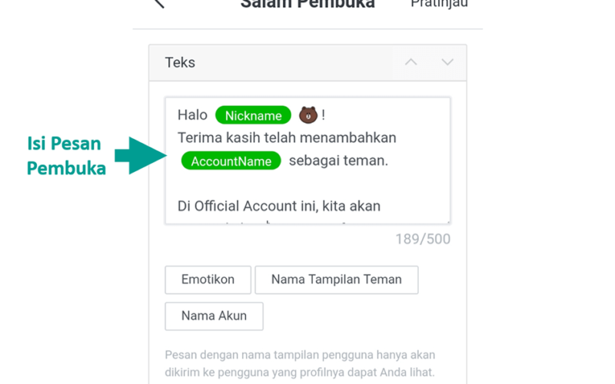615x384 pixels.
Task: Click the Teks section header label
Action: pyautogui.click(x=180, y=63)
